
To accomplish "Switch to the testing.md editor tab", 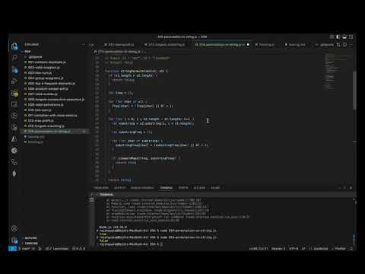I will pyautogui.click(x=296, y=45).
